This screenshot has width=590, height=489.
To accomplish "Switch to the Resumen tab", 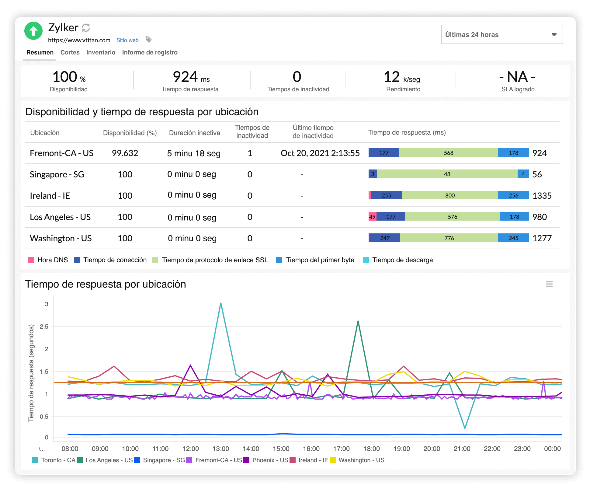I will tap(40, 52).
